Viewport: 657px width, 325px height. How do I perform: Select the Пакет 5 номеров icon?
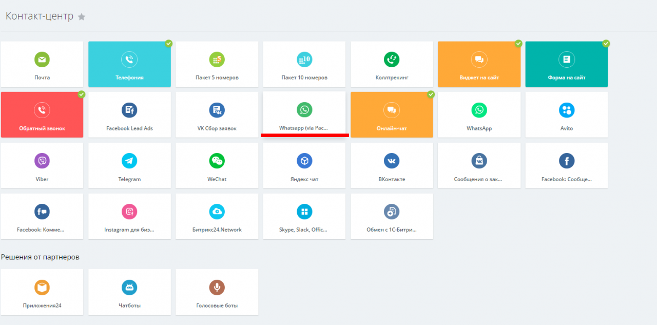(x=217, y=60)
